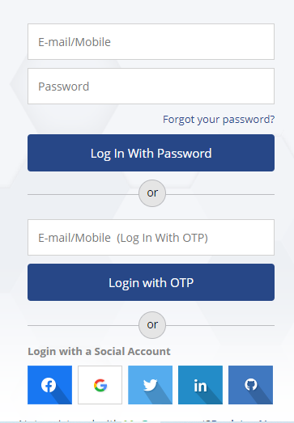Image resolution: width=294 pixels, height=423 pixels.
Task: Click the '(Log In With OTP)' placeholder text
Action: (162, 238)
